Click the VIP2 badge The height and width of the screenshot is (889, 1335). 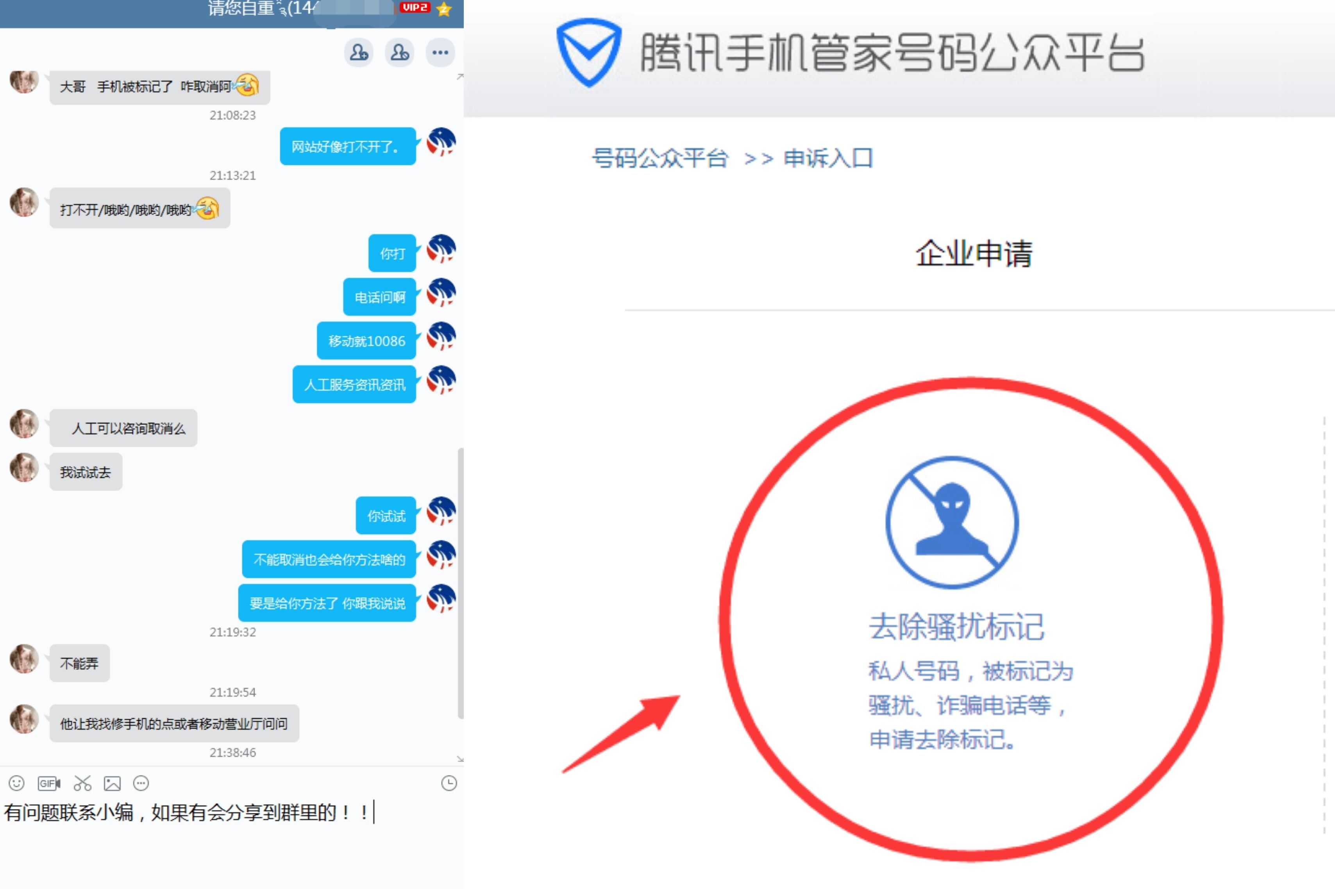[x=415, y=7]
